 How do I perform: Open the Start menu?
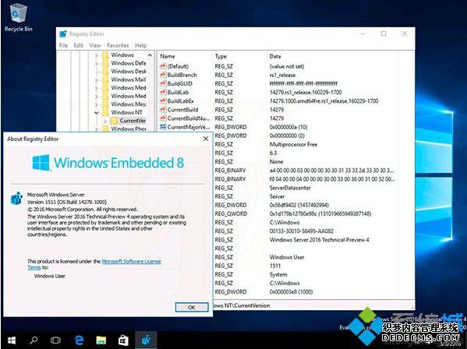pos(12,340)
